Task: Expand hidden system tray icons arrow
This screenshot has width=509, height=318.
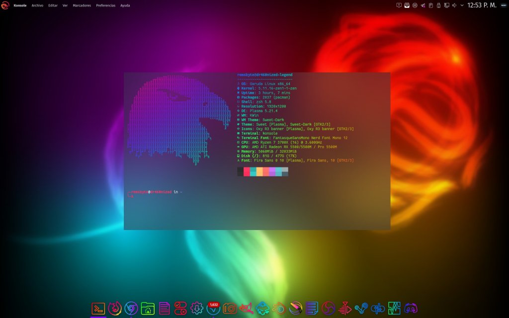Action: (x=462, y=5)
